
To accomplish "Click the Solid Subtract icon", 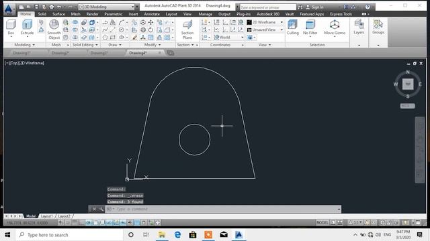I will pos(75,29).
